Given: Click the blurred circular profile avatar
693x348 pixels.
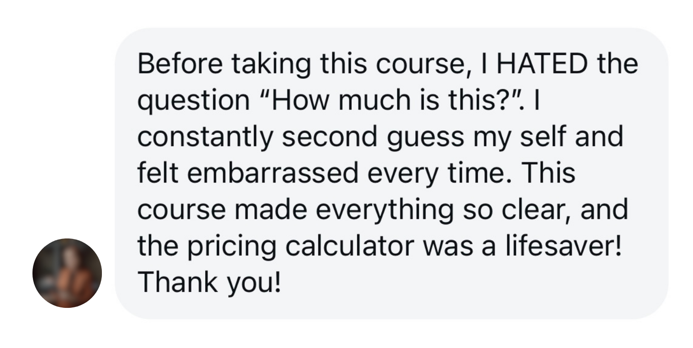Looking at the screenshot, I should tap(67, 273).
